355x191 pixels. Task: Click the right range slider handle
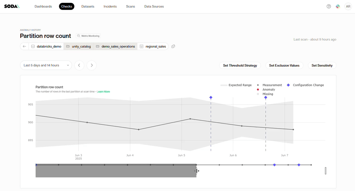click(x=325, y=171)
